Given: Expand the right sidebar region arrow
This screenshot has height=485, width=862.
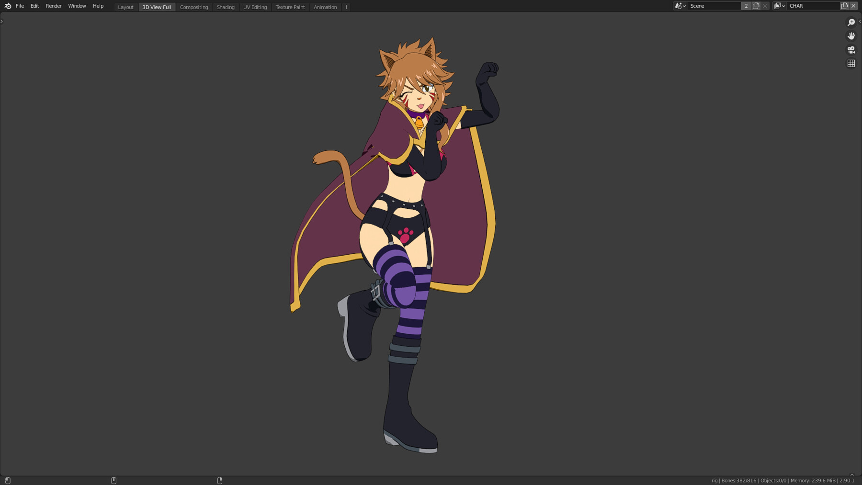Looking at the screenshot, I should pyautogui.click(x=860, y=21).
